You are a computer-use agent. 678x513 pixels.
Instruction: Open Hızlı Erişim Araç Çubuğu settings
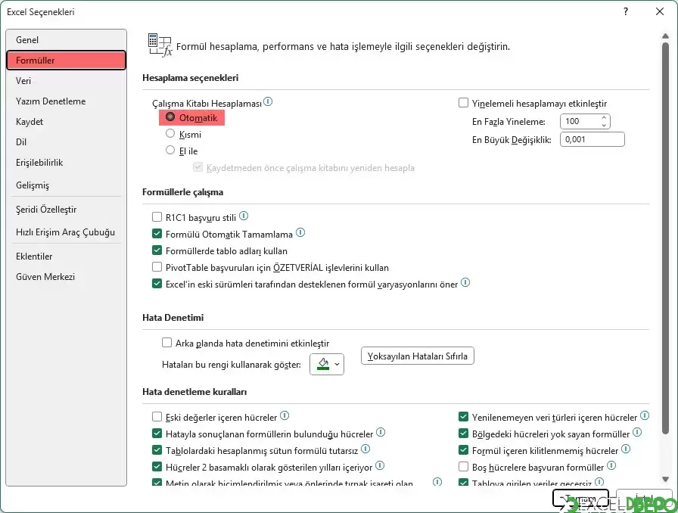coord(66,232)
